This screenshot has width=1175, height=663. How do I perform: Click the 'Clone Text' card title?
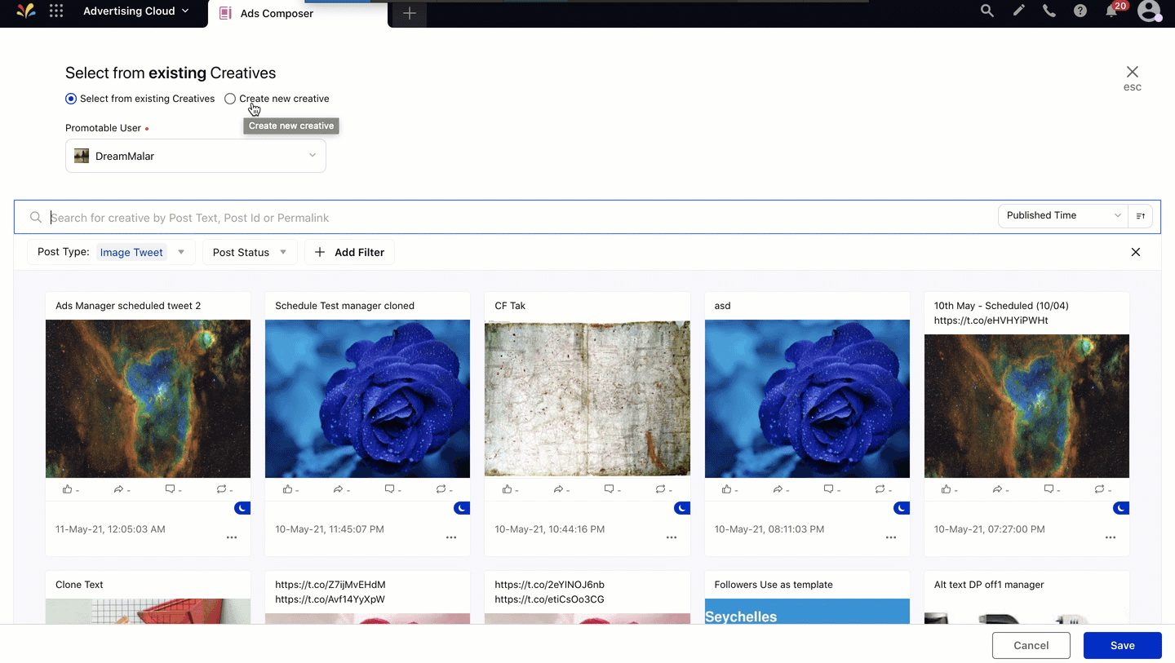79,585
